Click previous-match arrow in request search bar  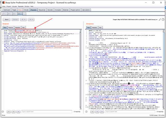click(9, 112)
